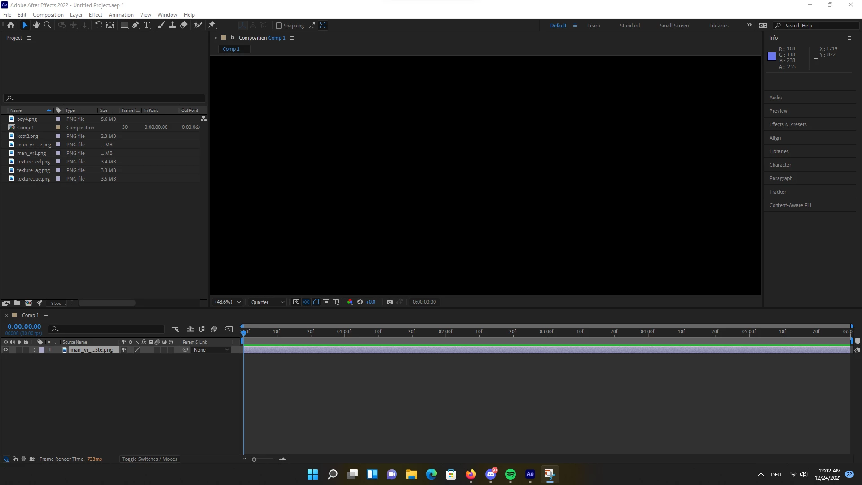The width and height of the screenshot is (862, 485).
Task: Open the Quarter resolution dropdown
Action: click(x=268, y=302)
